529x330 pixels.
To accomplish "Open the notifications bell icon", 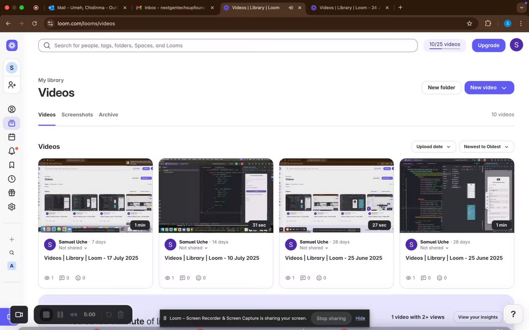I will coord(12,151).
